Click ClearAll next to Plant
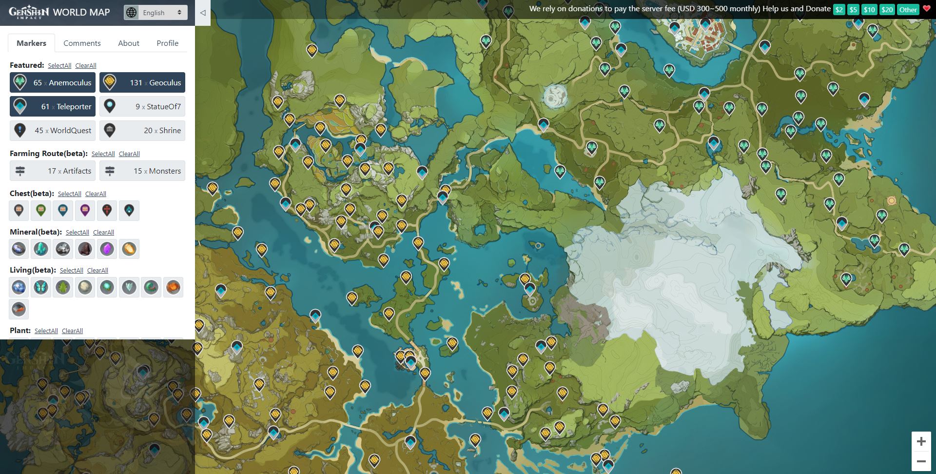This screenshot has width=936, height=474. [x=72, y=331]
